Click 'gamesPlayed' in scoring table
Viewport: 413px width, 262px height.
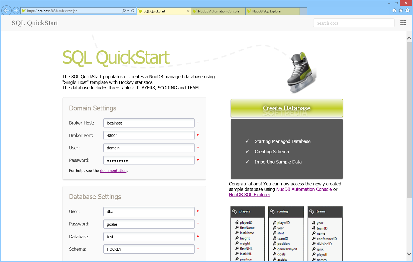(x=287, y=249)
